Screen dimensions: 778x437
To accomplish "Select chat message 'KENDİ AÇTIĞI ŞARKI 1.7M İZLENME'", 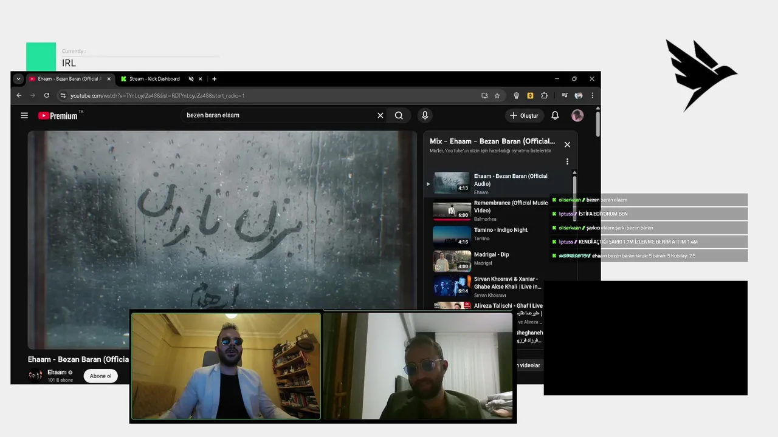I will [x=638, y=242].
